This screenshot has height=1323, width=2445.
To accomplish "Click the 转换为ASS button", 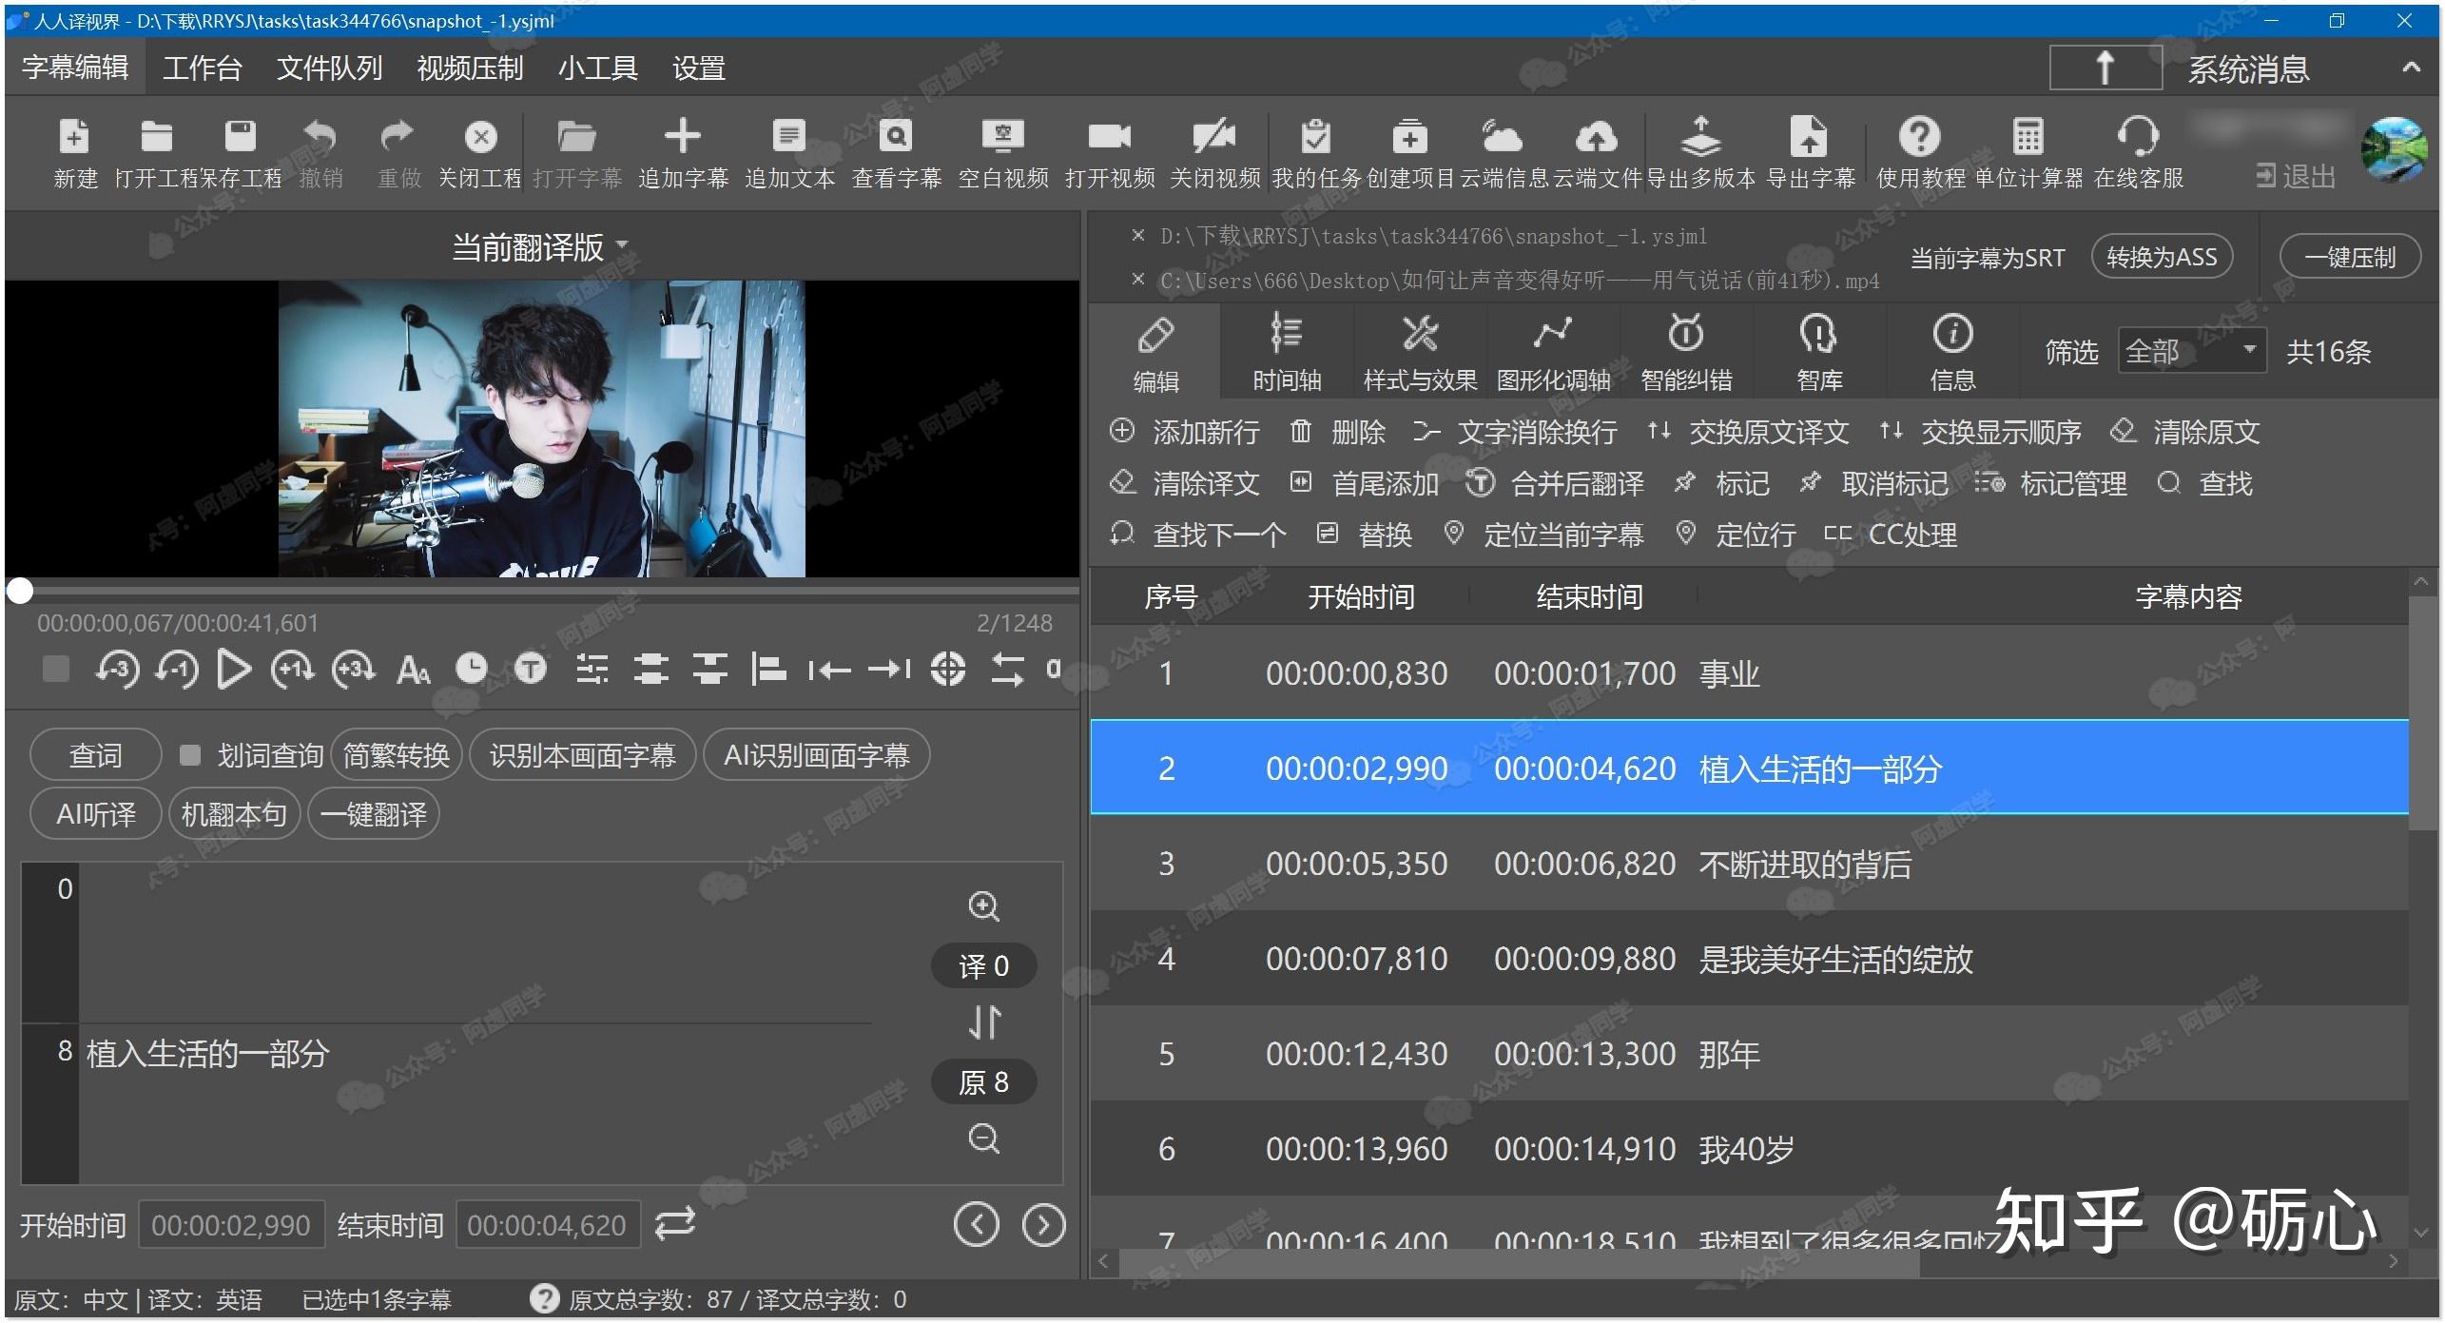I will coord(2161,258).
